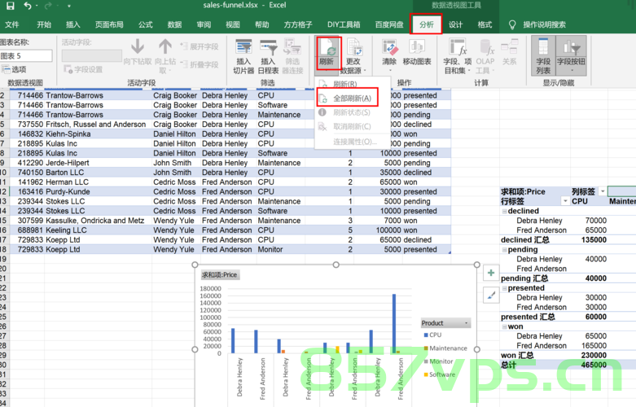Click the chart styles brush button
This screenshot has height=407, width=636.
click(491, 295)
